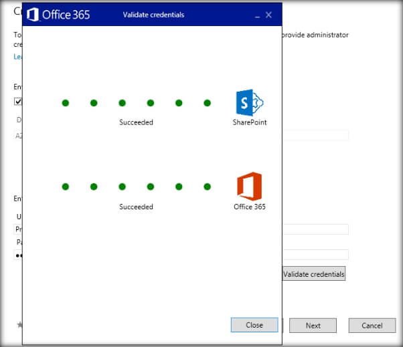This screenshot has width=403, height=347.
Task: Minimize the Validate credentials dialog
Action: click(x=257, y=16)
